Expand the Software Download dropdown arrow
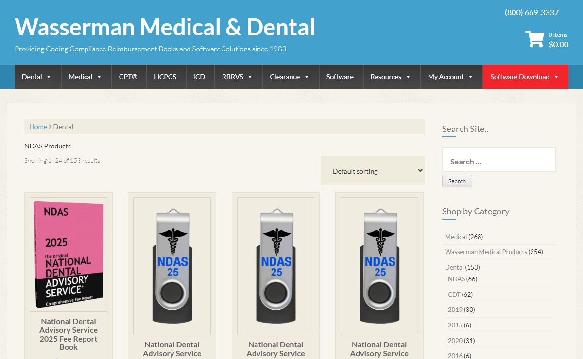Viewport: 583px width, 359px height. (556, 77)
